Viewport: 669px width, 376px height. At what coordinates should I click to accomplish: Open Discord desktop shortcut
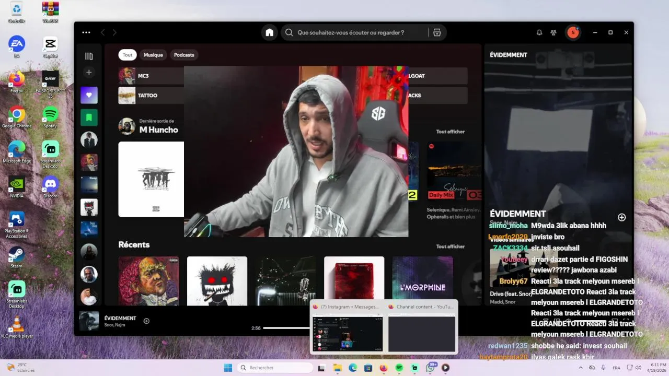(x=50, y=187)
